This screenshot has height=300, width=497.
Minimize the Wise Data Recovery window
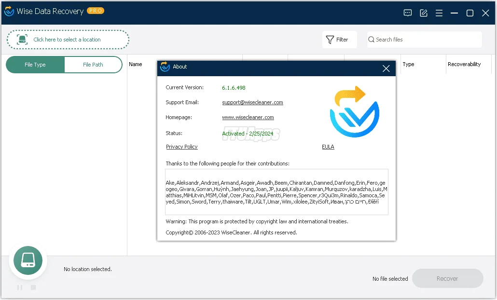(454, 13)
